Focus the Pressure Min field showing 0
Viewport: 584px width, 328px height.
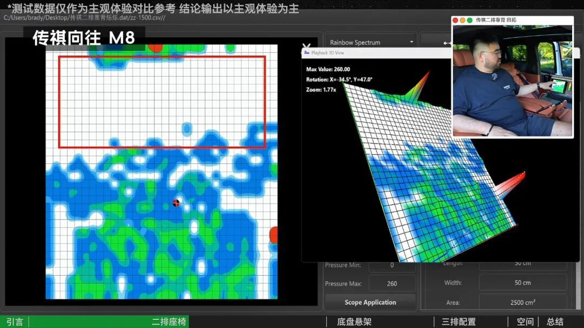click(392, 265)
